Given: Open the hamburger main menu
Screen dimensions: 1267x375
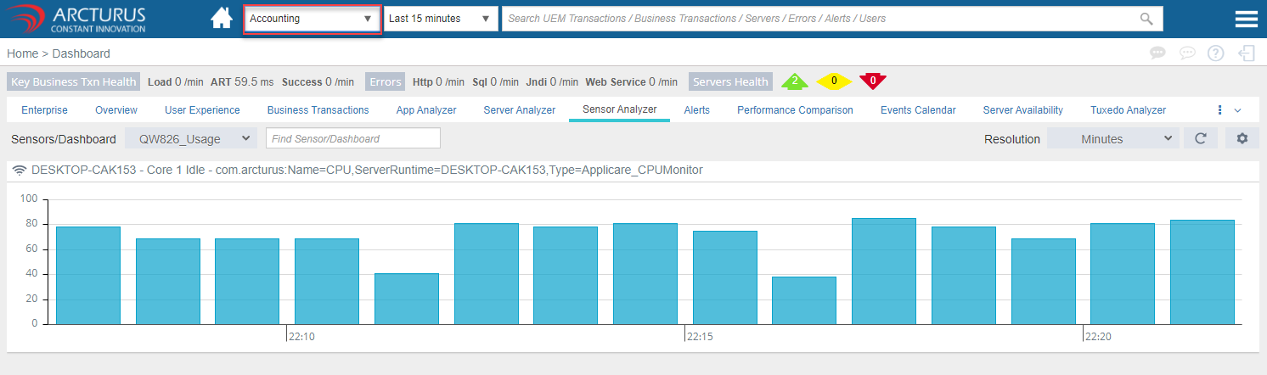Looking at the screenshot, I should [1246, 19].
